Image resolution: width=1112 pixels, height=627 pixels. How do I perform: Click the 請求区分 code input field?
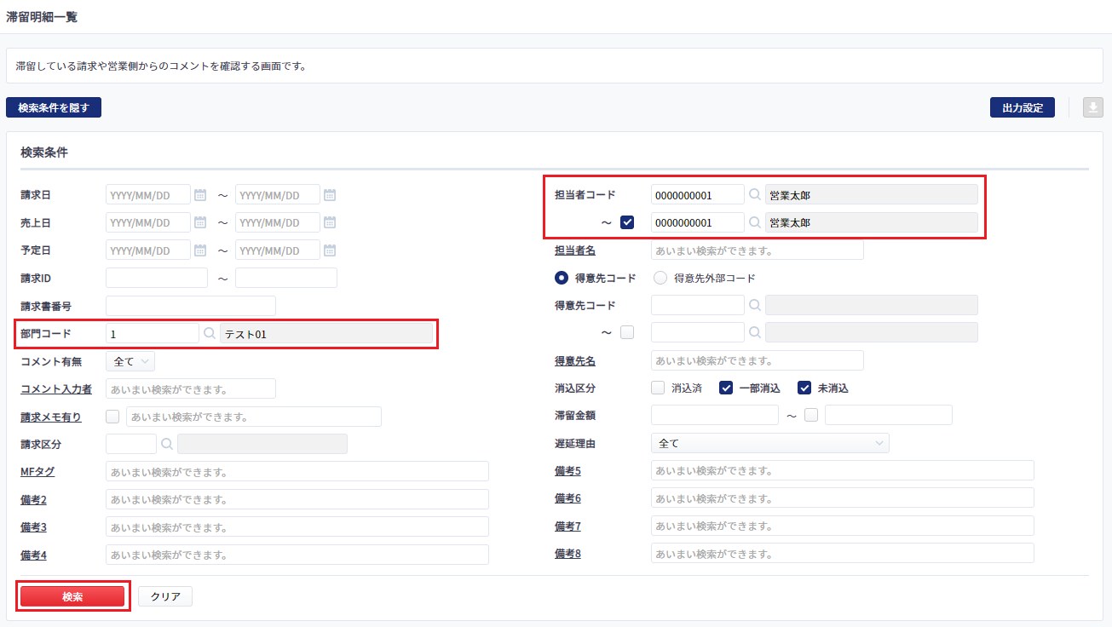coord(131,444)
